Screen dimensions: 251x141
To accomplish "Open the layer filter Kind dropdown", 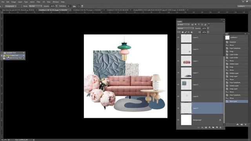I will 183,24.
